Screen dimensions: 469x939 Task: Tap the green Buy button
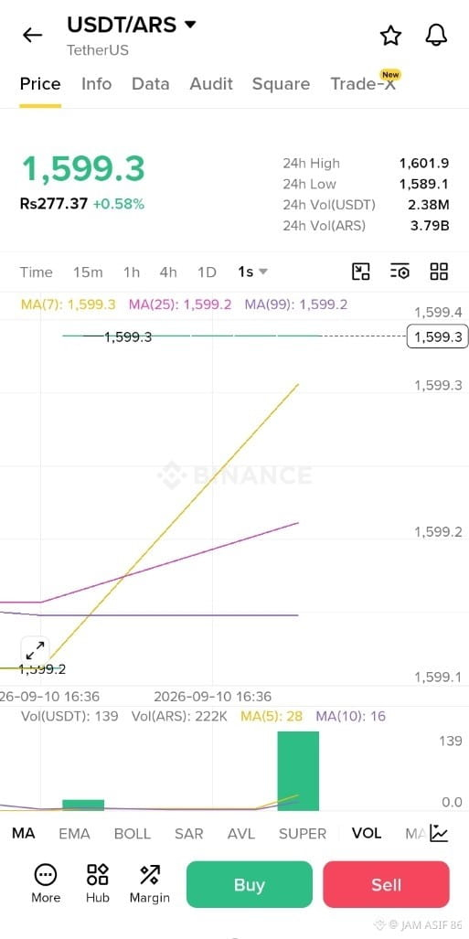tap(250, 884)
